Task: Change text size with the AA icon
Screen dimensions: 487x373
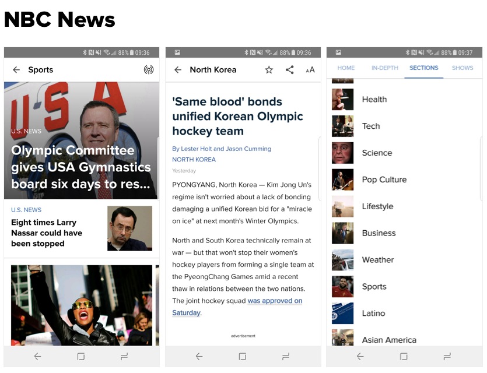Action: coord(310,70)
